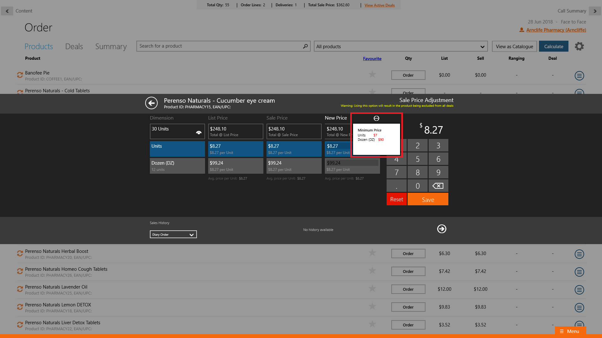Click search magnifier in product search
The height and width of the screenshot is (338, 602).
coord(305,46)
